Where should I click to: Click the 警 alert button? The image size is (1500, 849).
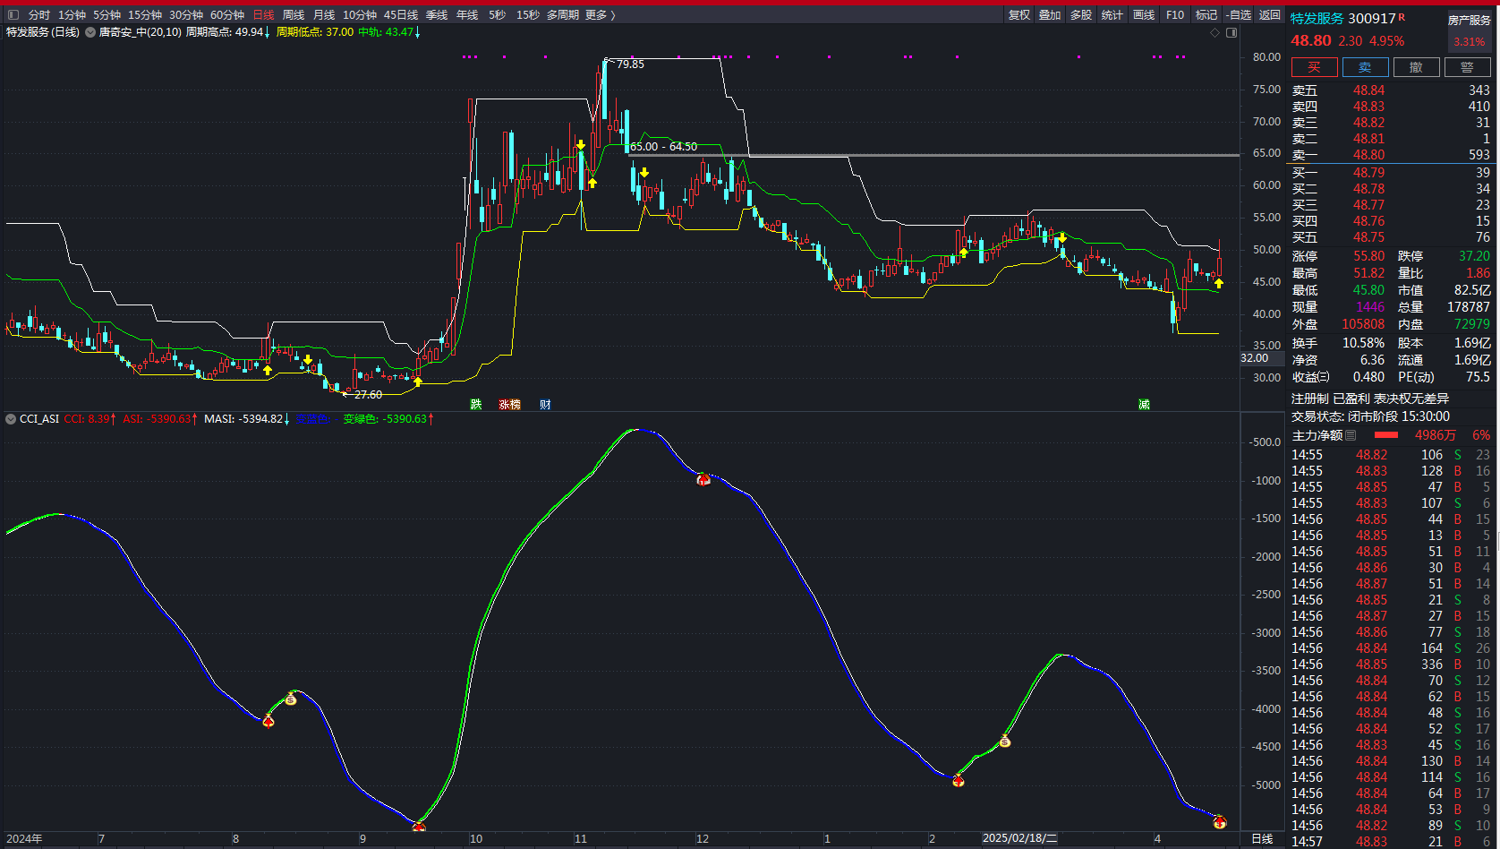pos(1467,67)
